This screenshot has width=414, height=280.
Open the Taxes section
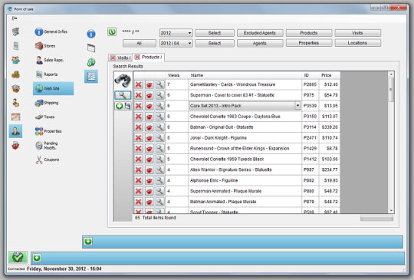45,117
